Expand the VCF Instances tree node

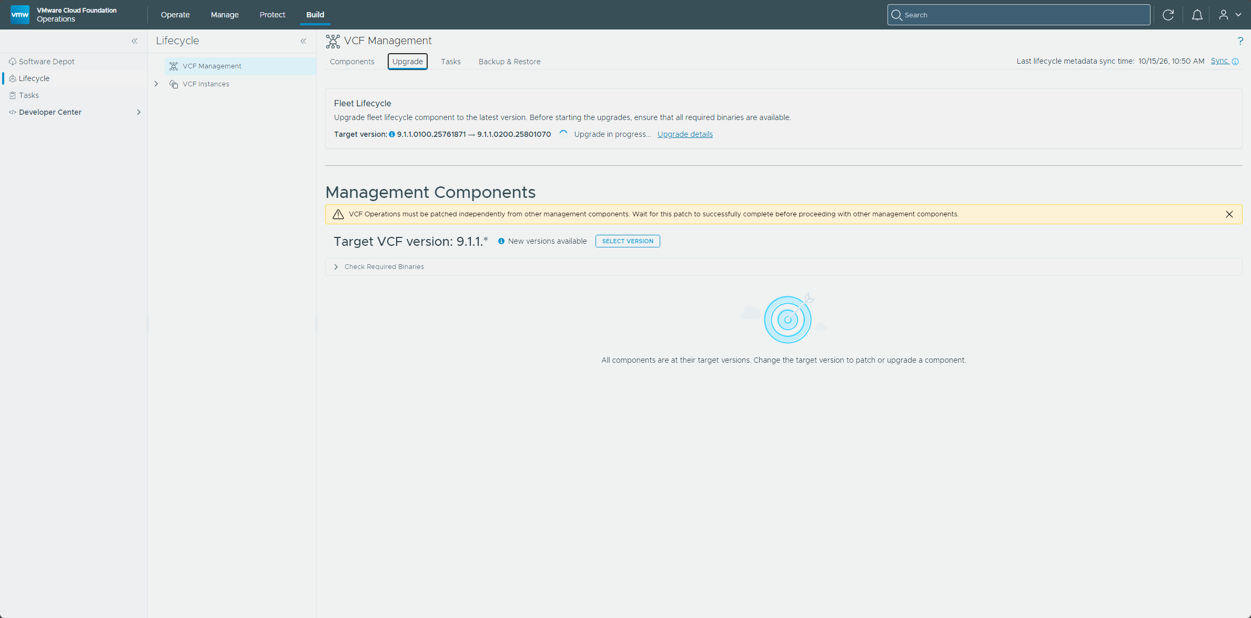156,84
